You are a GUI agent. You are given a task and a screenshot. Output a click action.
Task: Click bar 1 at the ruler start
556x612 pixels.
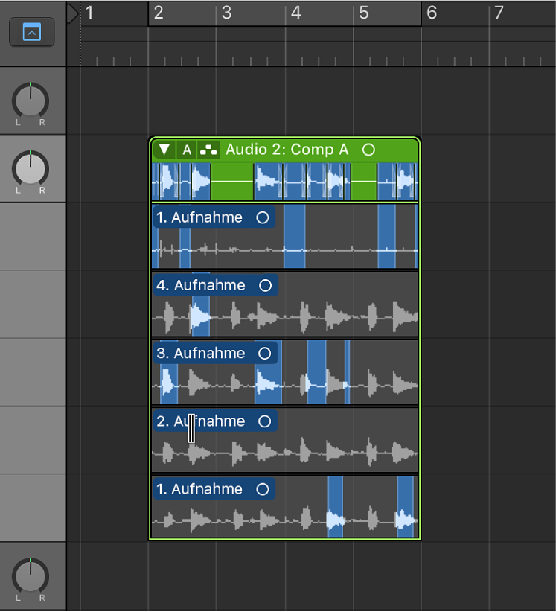point(89,13)
